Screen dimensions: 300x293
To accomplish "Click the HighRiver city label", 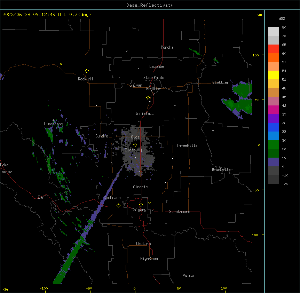I will 150,259.
